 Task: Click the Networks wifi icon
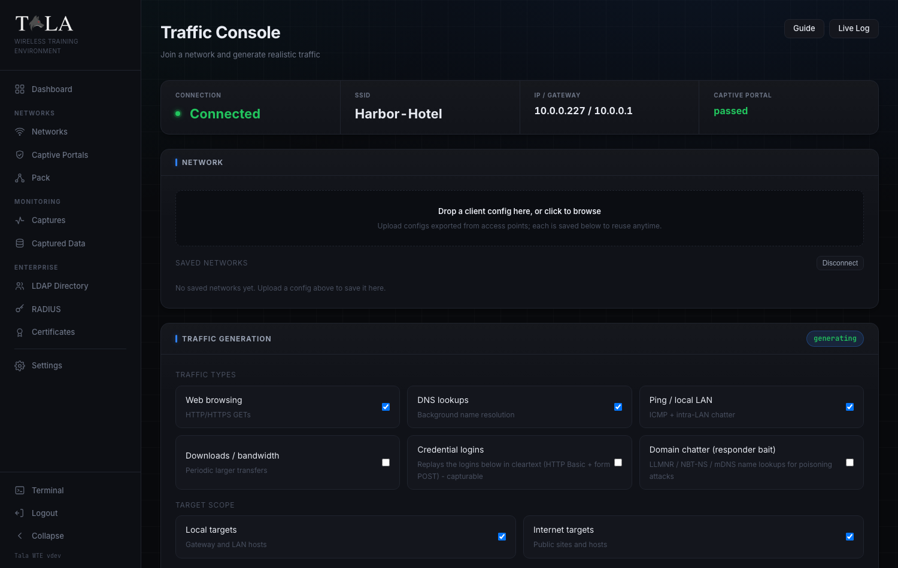[x=20, y=132]
